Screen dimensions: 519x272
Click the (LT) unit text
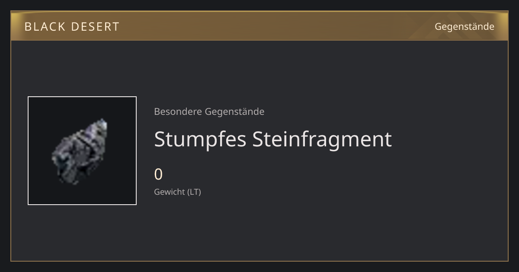[x=194, y=192]
